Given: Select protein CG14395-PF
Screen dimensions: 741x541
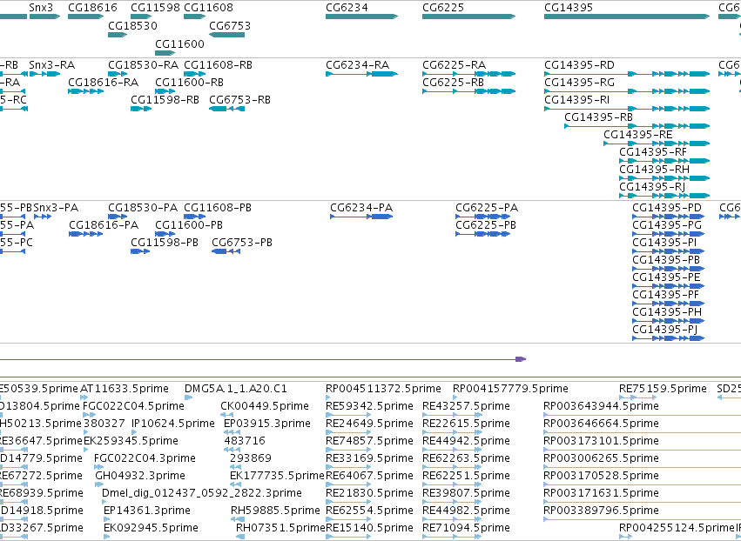Looking at the screenshot, I should tap(666, 296).
